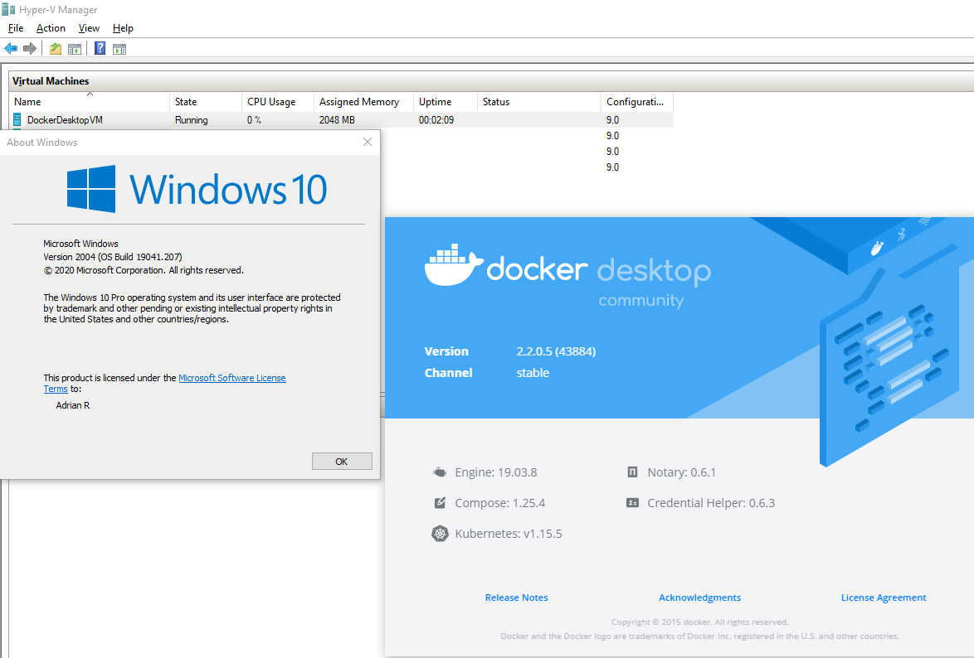Open the License Agreement link
This screenshot has height=658, width=974.
(884, 598)
